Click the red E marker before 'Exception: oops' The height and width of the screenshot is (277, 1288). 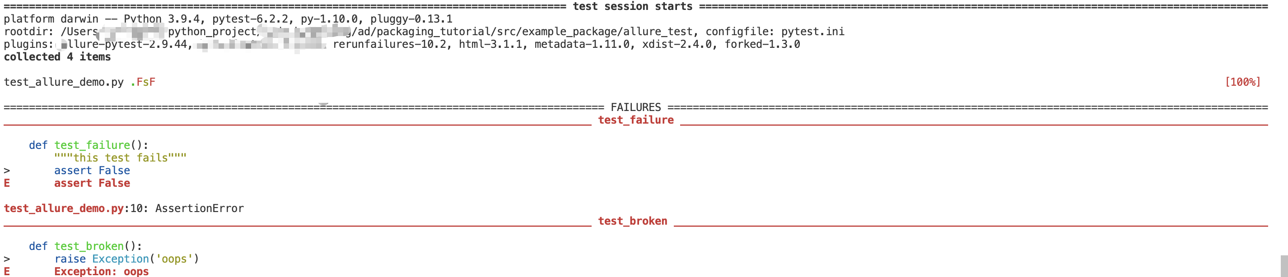pyautogui.click(x=7, y=272)
